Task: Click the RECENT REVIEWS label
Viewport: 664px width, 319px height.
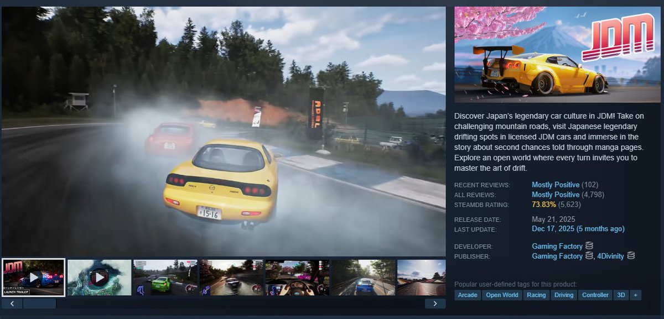Action: click(482, 185)
